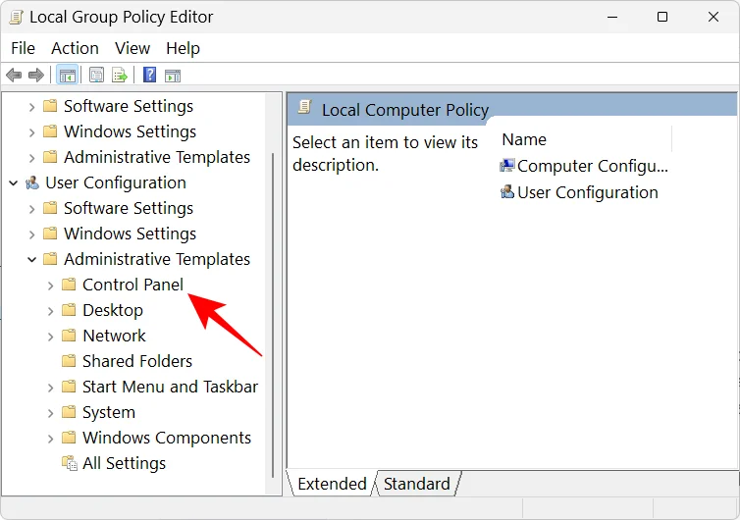Select Desktop in the tree
This screenshot has width=740, height=520.
coord(112,310)
